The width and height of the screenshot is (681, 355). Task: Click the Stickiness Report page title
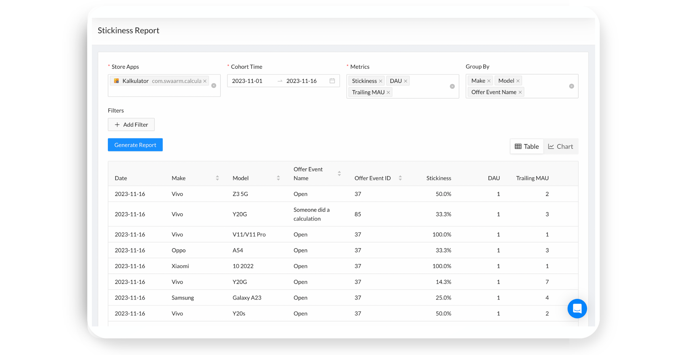tap(129, 30)
